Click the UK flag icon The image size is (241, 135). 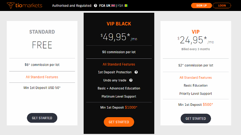click(x=113, y=6)
